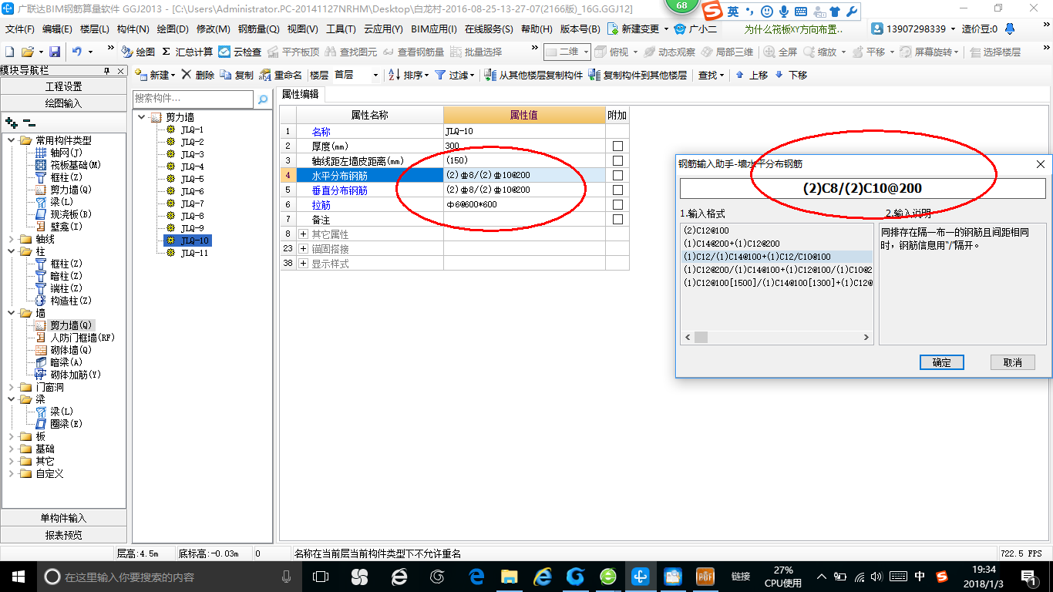Open 单构件输入 panel

64,518
